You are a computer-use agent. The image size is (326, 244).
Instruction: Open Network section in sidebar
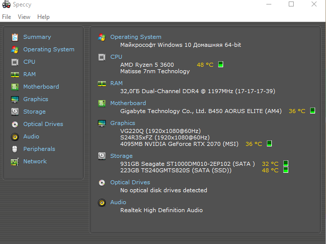coord(35,161)
